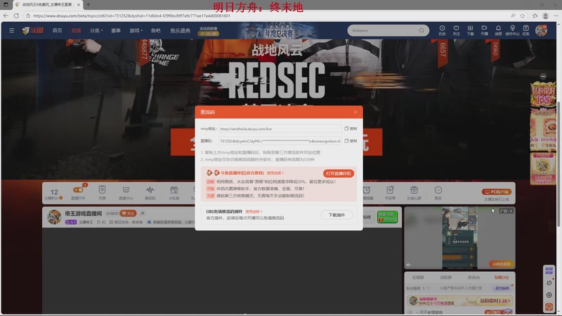Screen dimensions: 562x316
Task: Reload the page with refresh icon
Action: tap(16, 15)
